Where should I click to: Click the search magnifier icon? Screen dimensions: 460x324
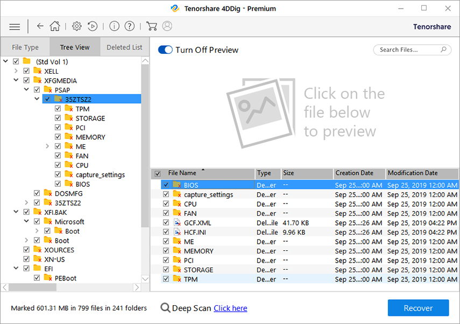point(443,50)
